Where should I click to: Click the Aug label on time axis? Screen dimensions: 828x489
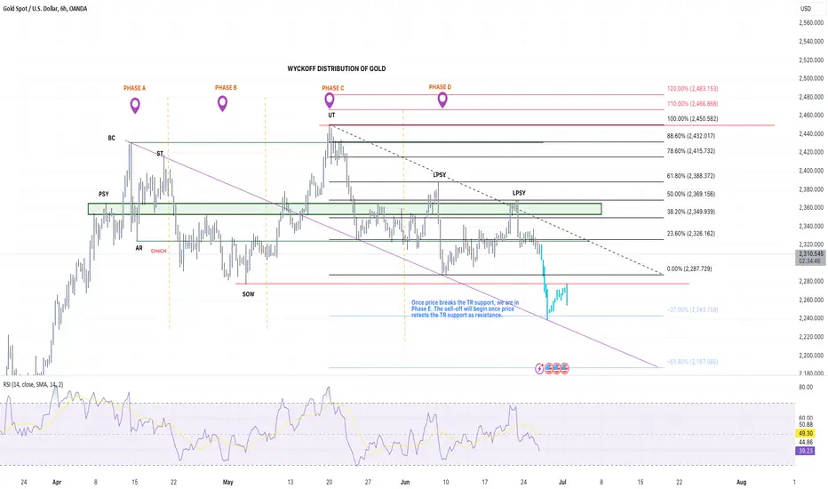click(742, 482)
